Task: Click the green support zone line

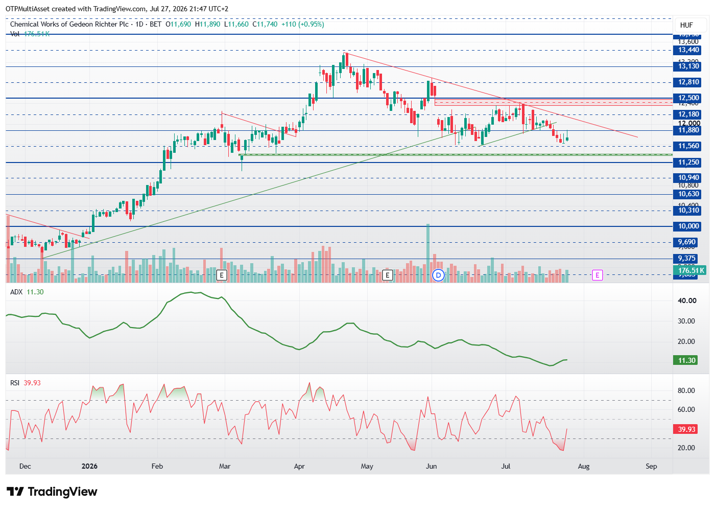Action: coord(456,154)
